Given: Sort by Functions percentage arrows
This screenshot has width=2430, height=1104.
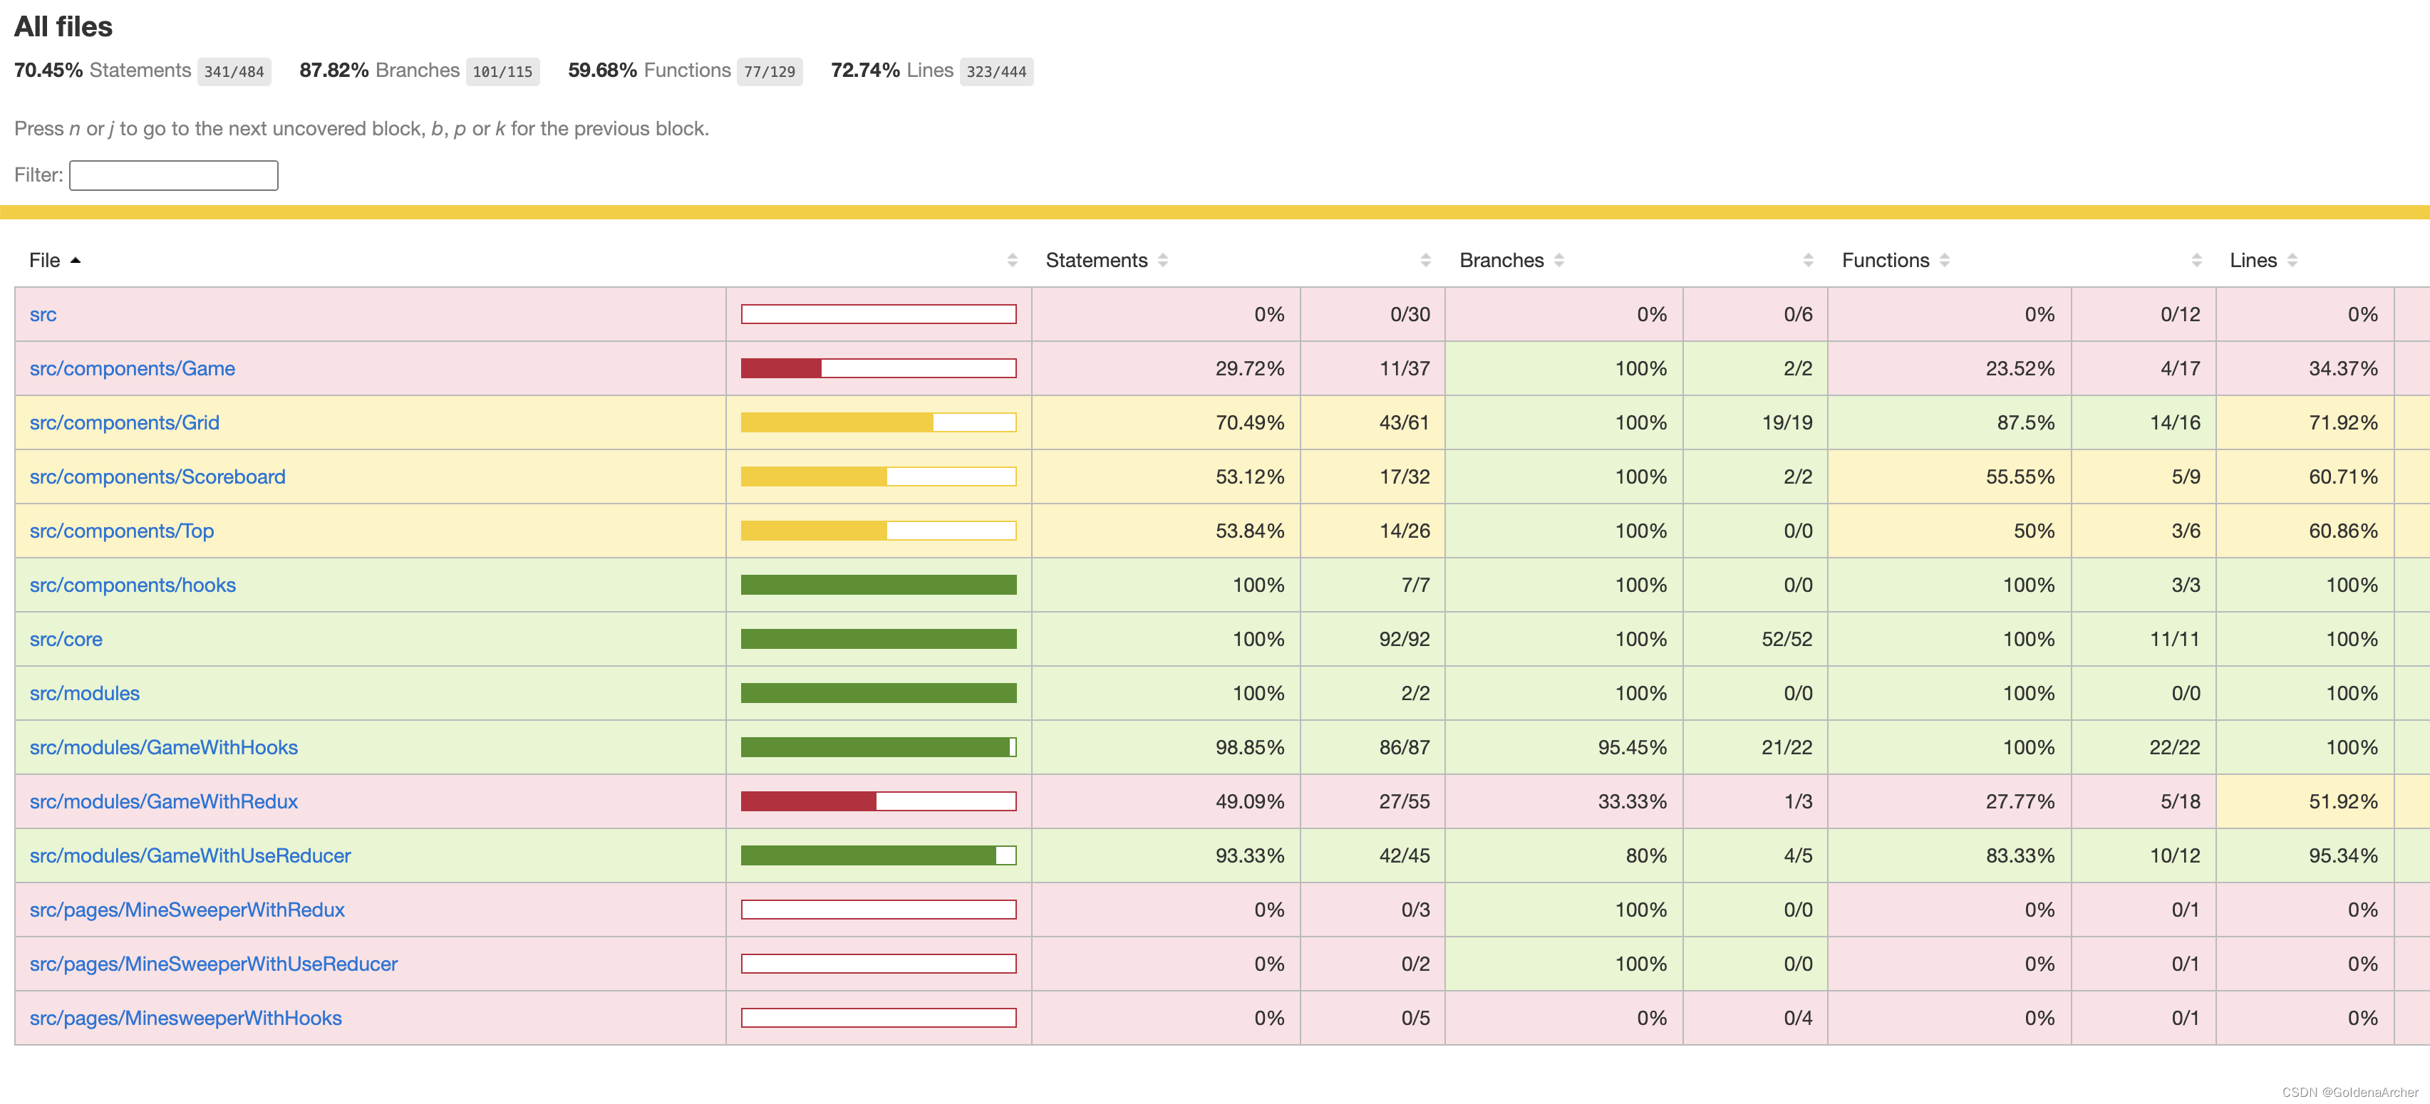Looking at the screenshot, I should 1945,260.
